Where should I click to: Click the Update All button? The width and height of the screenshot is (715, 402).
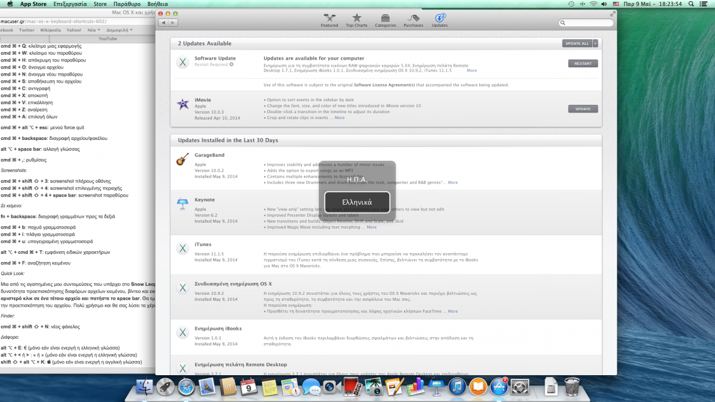coord(577,43)
